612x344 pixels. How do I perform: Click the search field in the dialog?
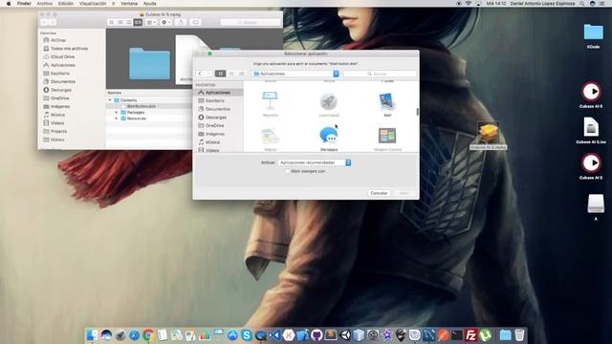pyautogui.click(x=380, y=74)
